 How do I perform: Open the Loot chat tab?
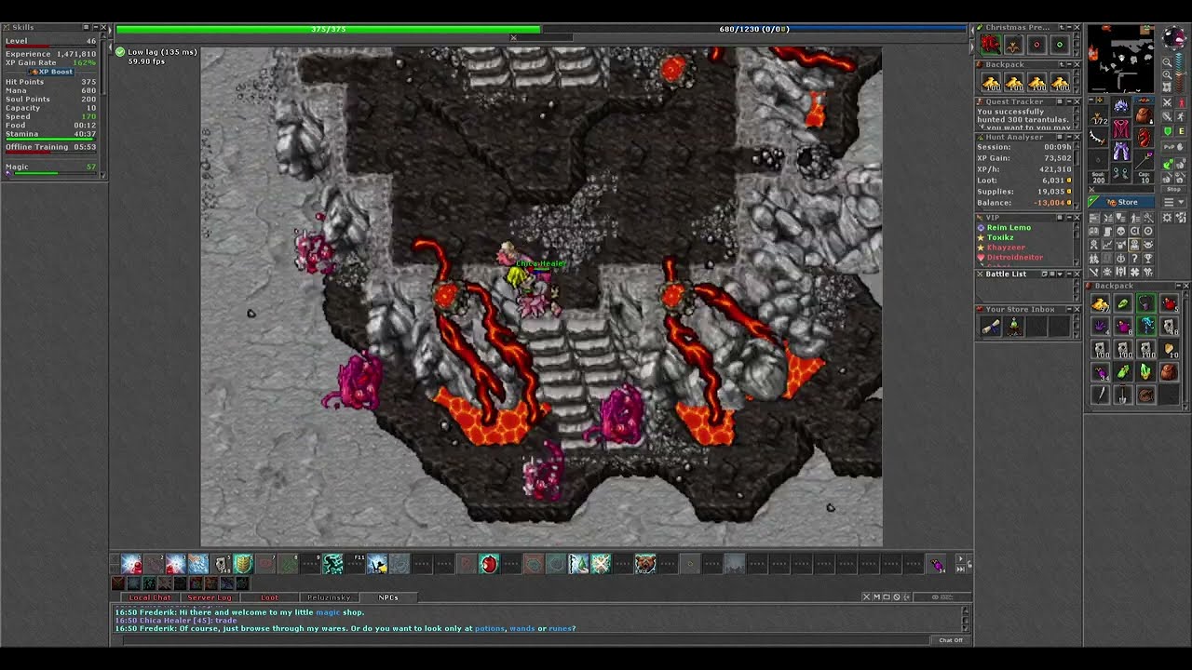pos(269,597)
